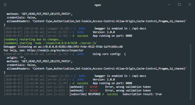Maximize the npm terminal window
The height and width of the screenshot is (105, 195).
pyautogui.click(x=179, y=5)
